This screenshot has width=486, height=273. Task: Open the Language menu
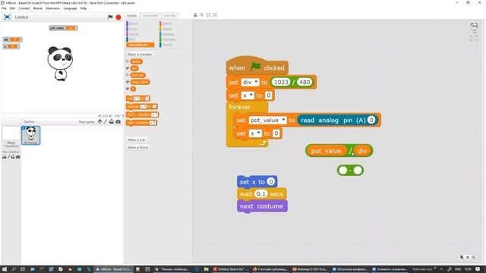[70, 8]
